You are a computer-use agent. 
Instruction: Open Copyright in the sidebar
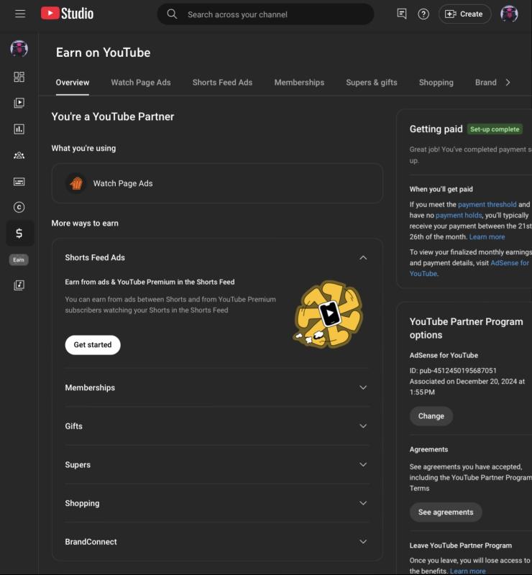click(19, 207)
